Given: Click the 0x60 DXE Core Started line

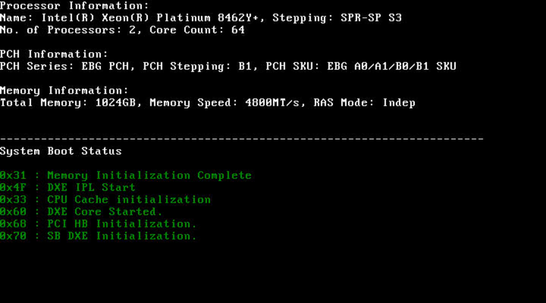Looking at the screenshot, I should pyautogui.click(x=81, y=212).
